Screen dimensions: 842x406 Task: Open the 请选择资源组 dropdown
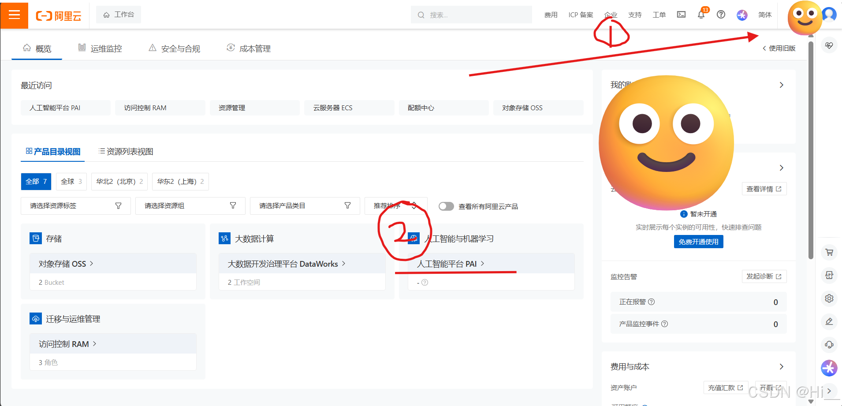[x=190, y=206]
